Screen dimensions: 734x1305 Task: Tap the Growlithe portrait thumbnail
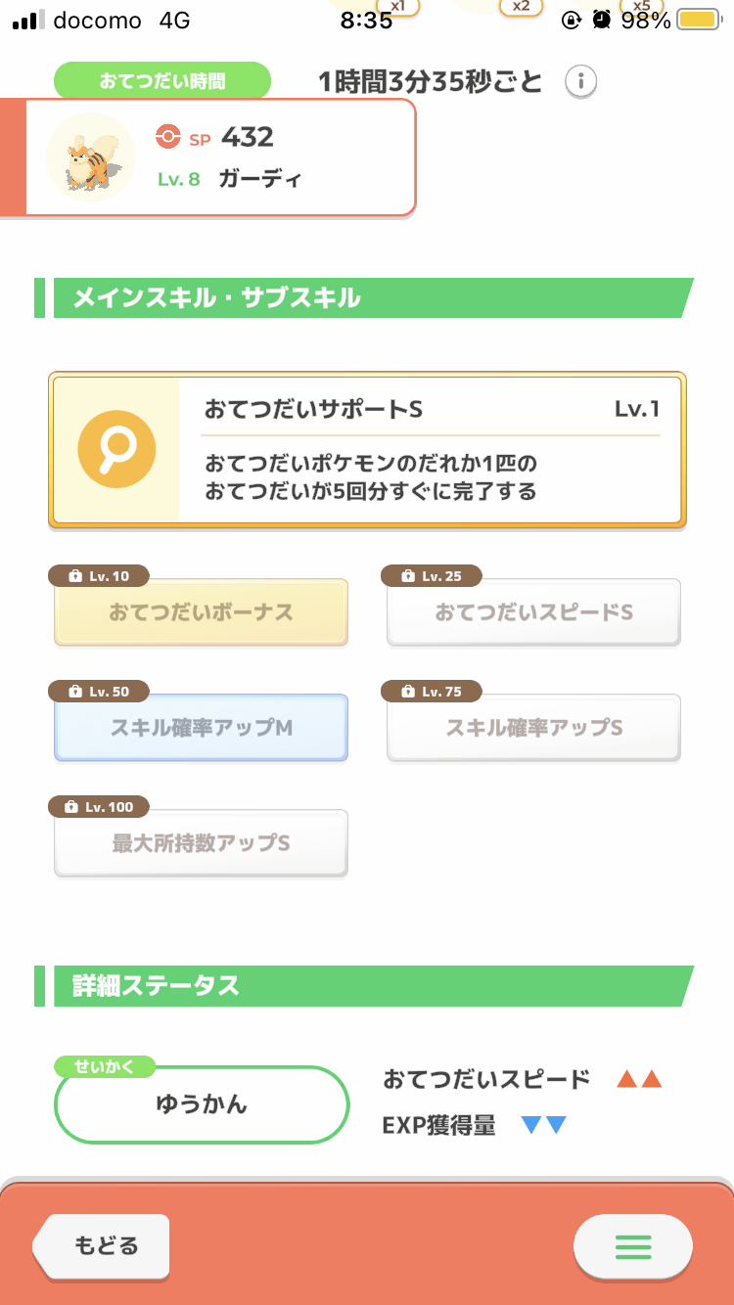(x=91, y=157)
